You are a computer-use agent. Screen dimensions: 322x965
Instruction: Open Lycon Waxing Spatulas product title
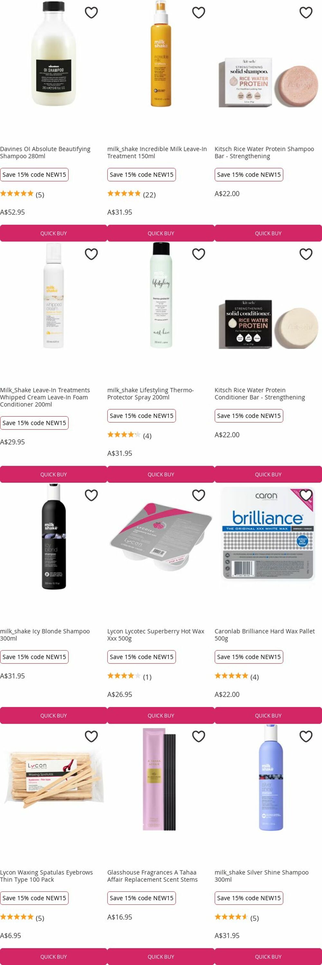pyautogui.click(x=46, y=876)
